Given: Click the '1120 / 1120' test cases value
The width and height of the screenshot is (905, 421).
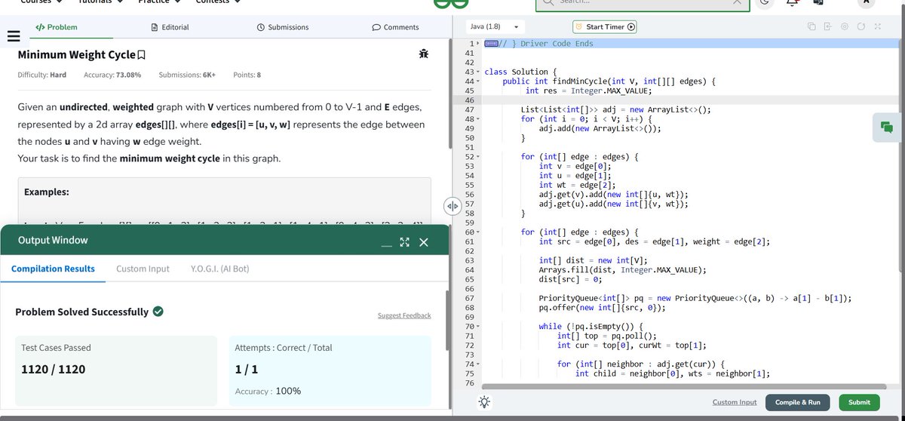Looking at the screenshot, I should tap(54, 369).
